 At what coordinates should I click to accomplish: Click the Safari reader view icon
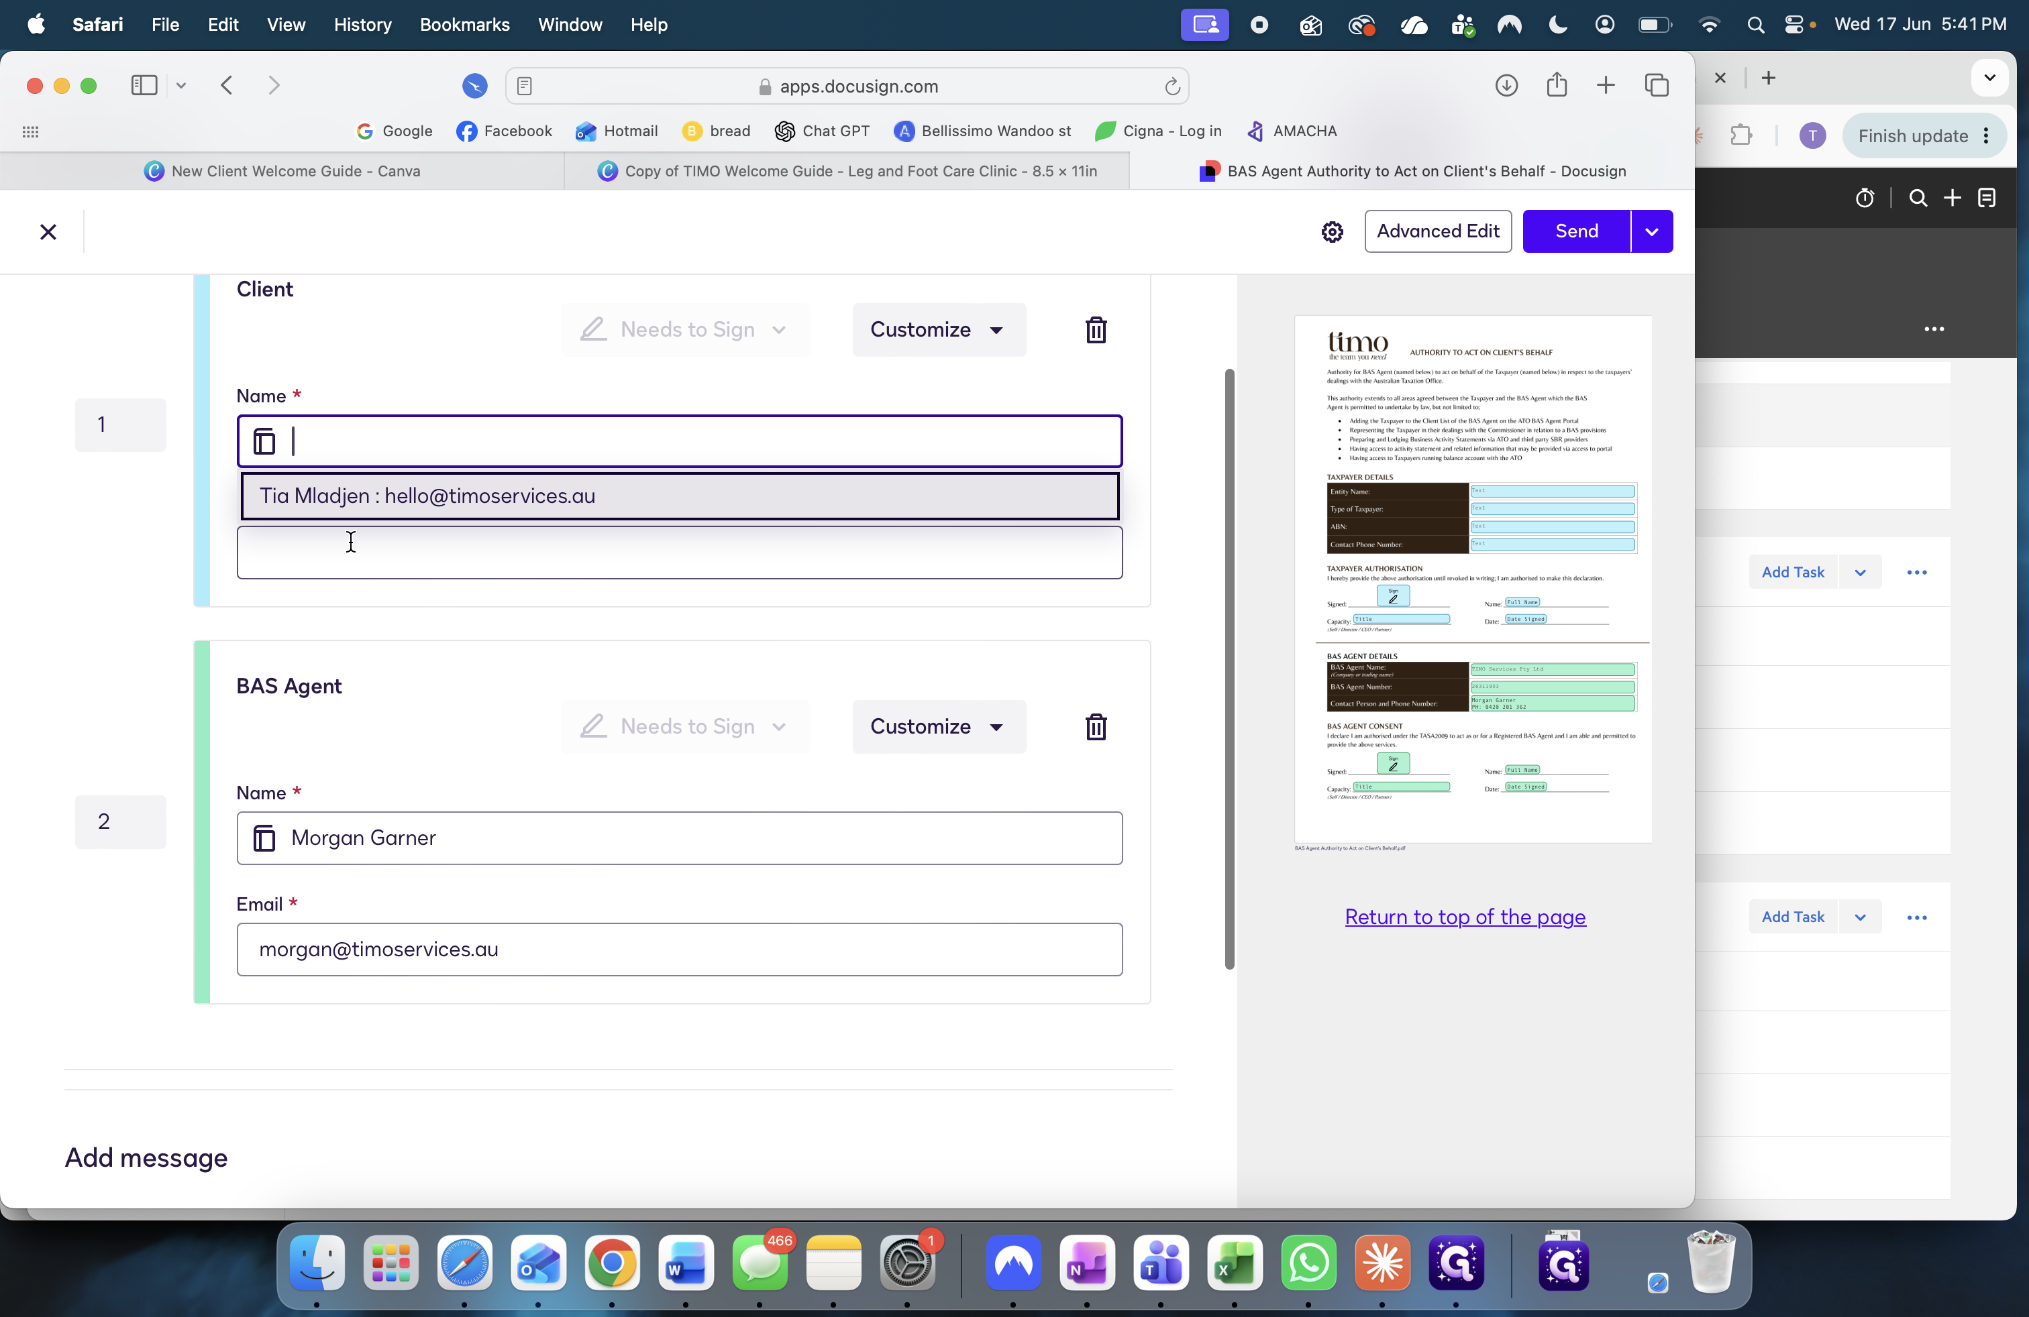pos(524,86)
